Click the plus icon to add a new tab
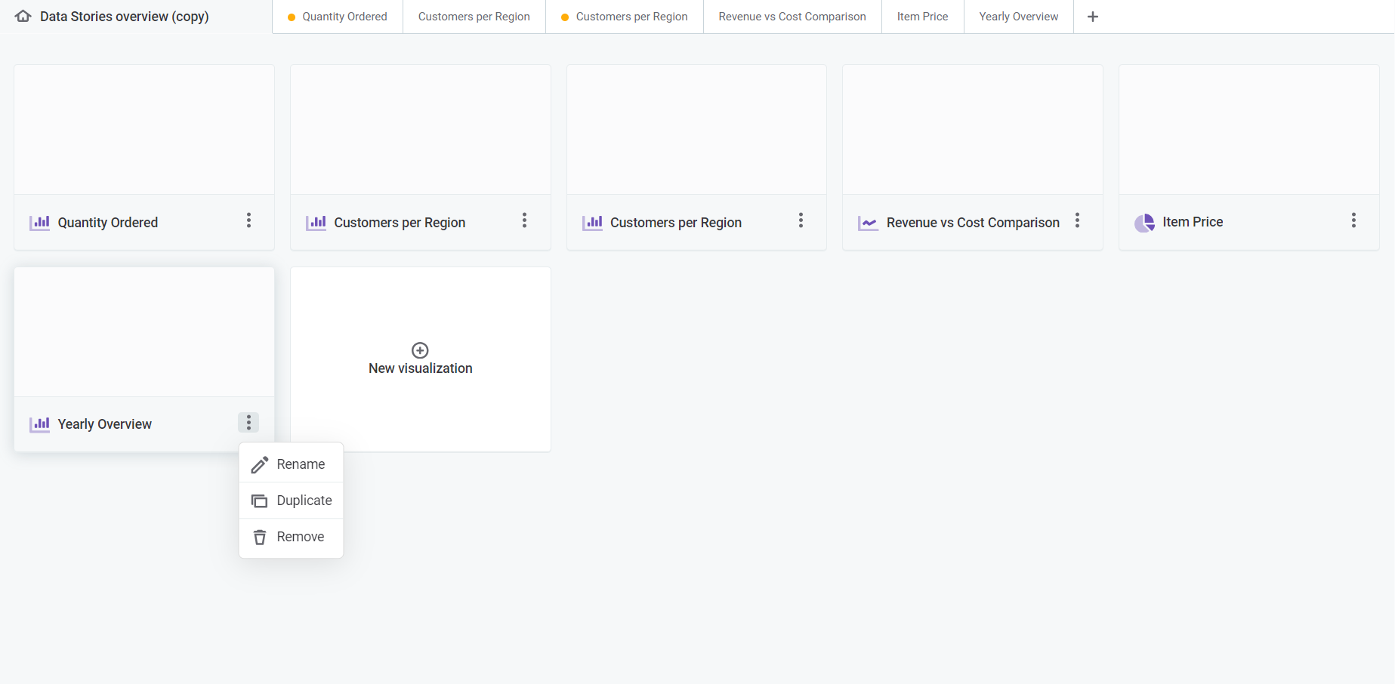Screen dimensions: 1395x684 (1092, 16)
